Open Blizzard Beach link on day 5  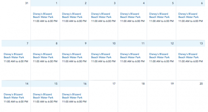(x=159, y=15)
